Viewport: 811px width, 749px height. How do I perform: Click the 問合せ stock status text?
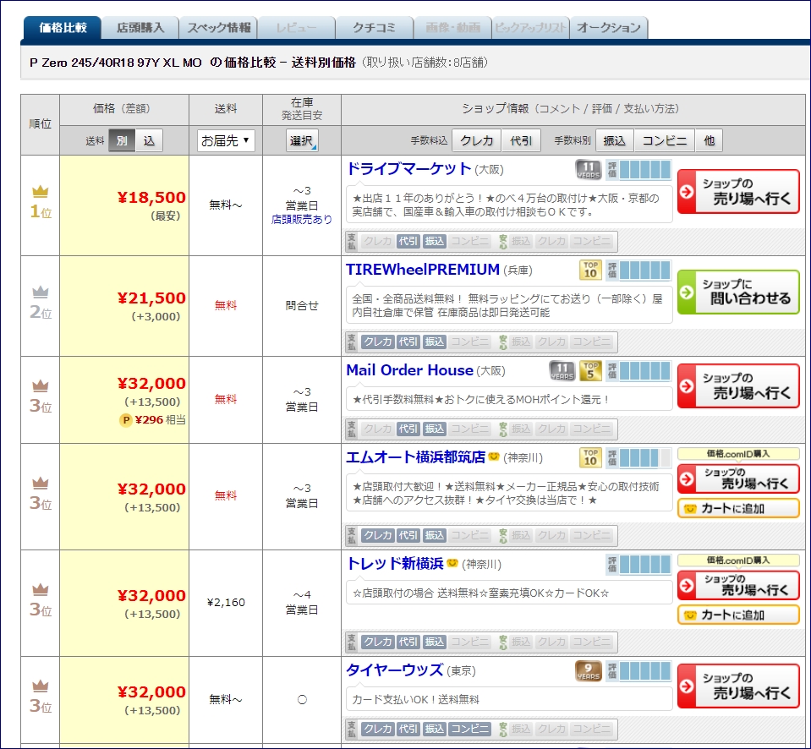(x=302, y=306)
